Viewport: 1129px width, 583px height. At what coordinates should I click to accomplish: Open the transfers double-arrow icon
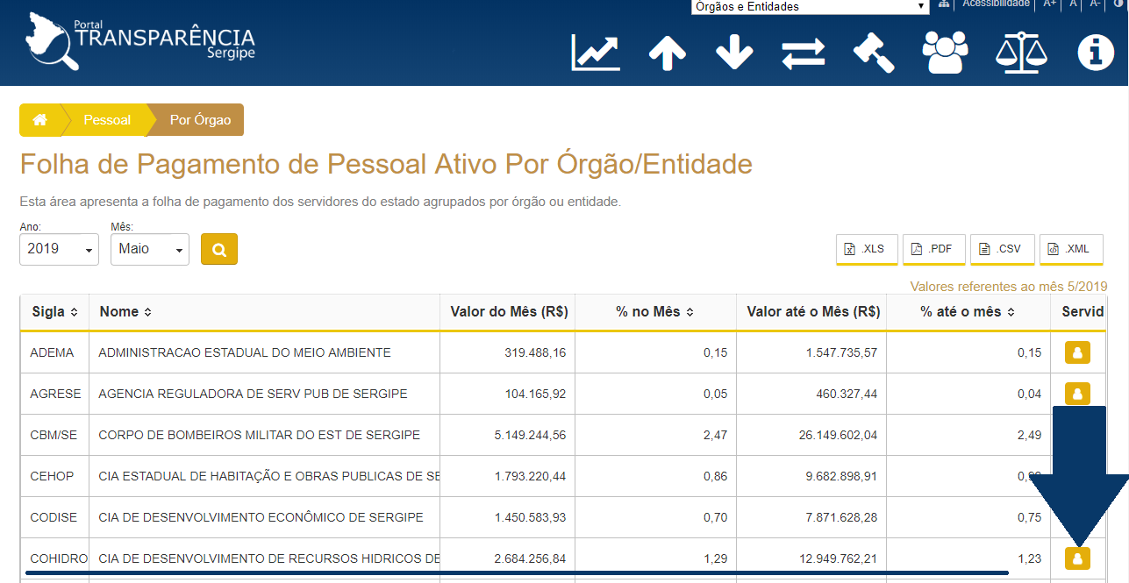804,53
